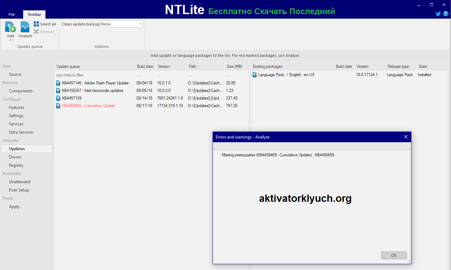The width and height of the screenshot is (451, 270).
Task: Close the Errors and warnings dialog
Action: pyautogui.click(x=406, y=137)
